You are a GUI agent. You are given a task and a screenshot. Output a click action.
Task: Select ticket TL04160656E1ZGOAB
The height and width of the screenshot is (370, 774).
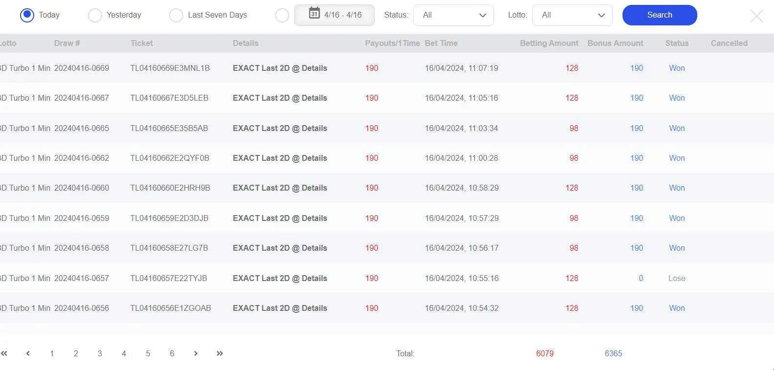pos(171,308)
